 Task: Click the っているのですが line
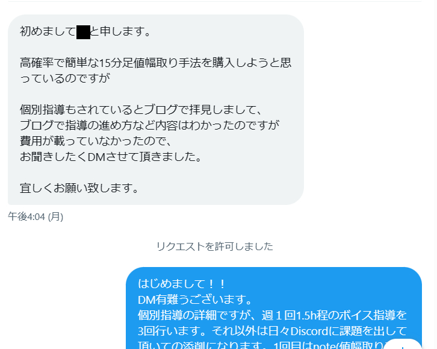65,78
